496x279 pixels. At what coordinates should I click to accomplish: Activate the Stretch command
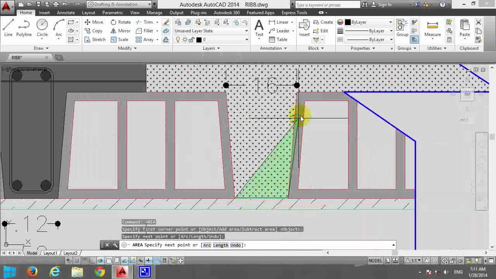click(x=95, y=40)
